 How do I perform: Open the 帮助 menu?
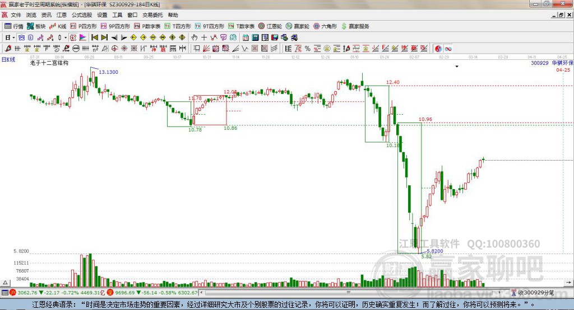click(x=173, y=15)
